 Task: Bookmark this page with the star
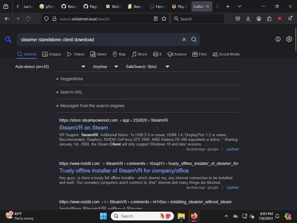click(x=164, y=19)
